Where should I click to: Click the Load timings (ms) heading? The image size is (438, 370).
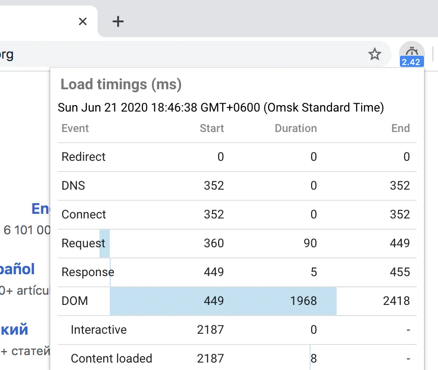point(122,84)
